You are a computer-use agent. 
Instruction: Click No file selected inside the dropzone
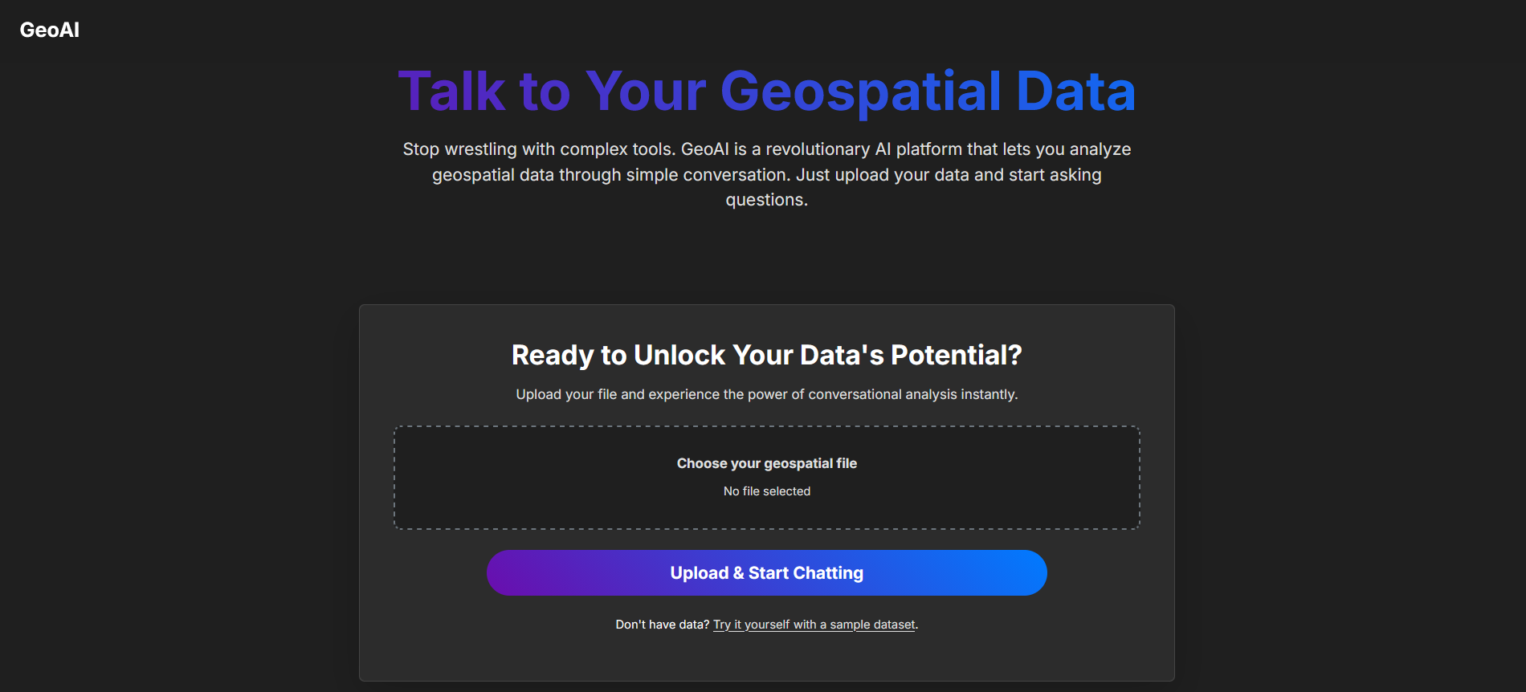[765, 491]
